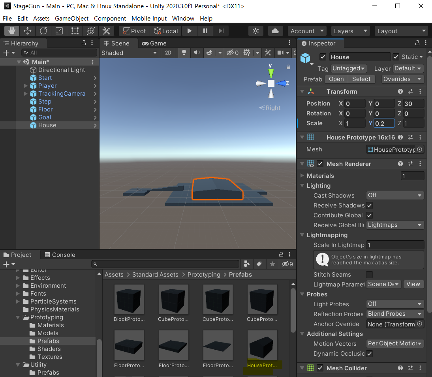Screen dimensions: 432x377
Task: Switch to the Console tab
Action: click(x=60, y=255)
